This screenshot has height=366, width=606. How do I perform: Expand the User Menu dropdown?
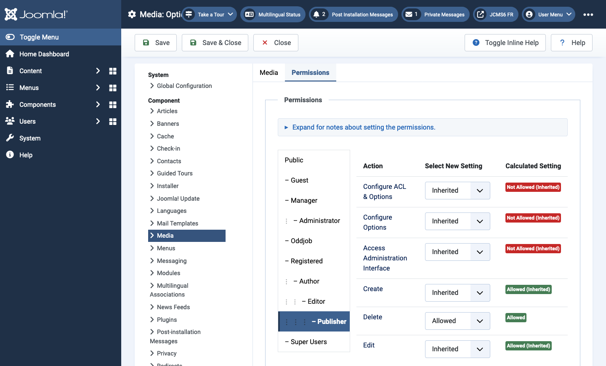pyautogui.click(x=550, y=14)
